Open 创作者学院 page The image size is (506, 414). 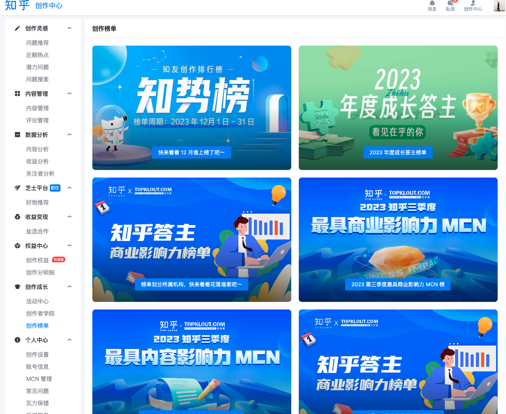(x=40, y=314)
